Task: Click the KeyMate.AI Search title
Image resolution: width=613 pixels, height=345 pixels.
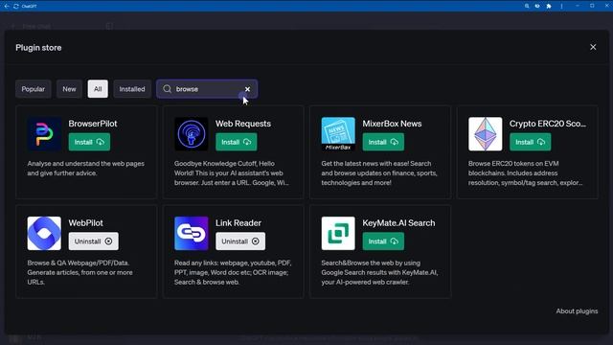Action: tap(398, 223)
